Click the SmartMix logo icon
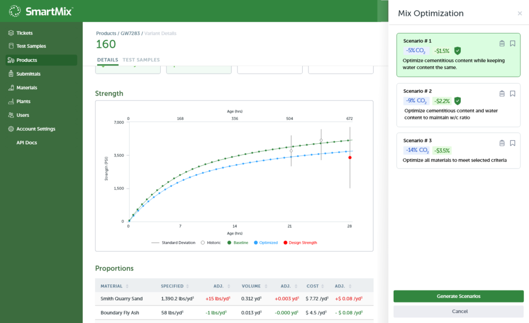 [15, 10]
